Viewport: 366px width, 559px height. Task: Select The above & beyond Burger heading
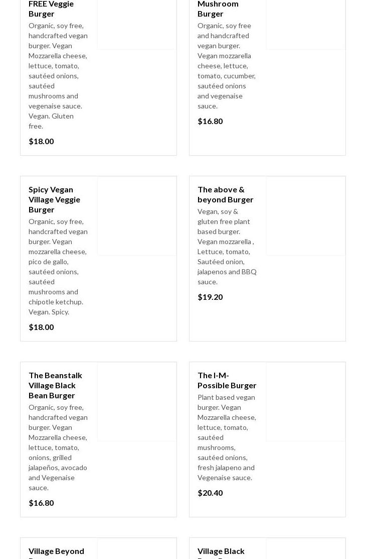[x=225, y=194]
